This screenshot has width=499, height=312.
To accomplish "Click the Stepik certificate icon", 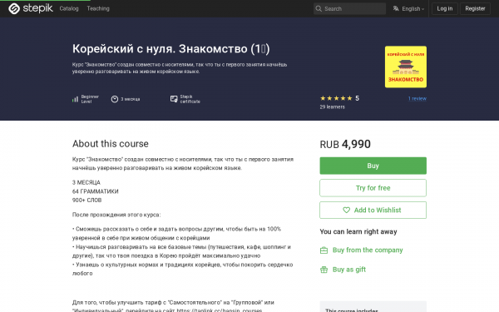I will point(174,99).
